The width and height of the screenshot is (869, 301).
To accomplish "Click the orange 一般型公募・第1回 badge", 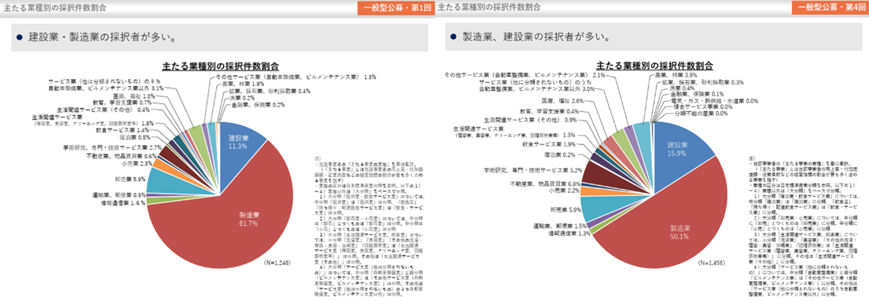I will [x=396, y=8].
